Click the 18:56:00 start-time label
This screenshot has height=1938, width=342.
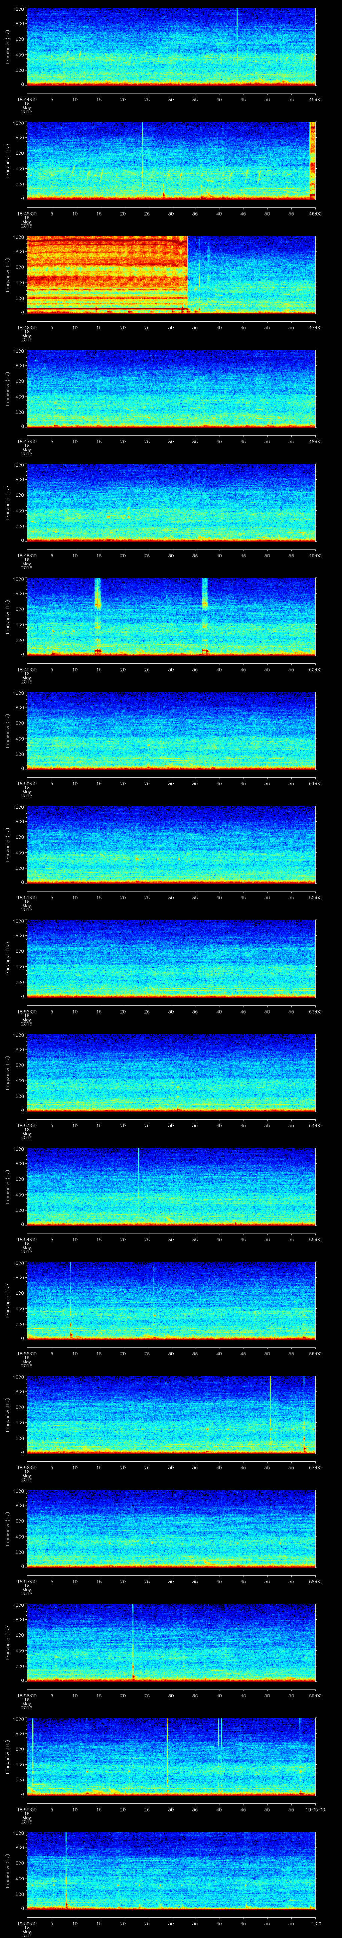click(x=27, y=1467)
